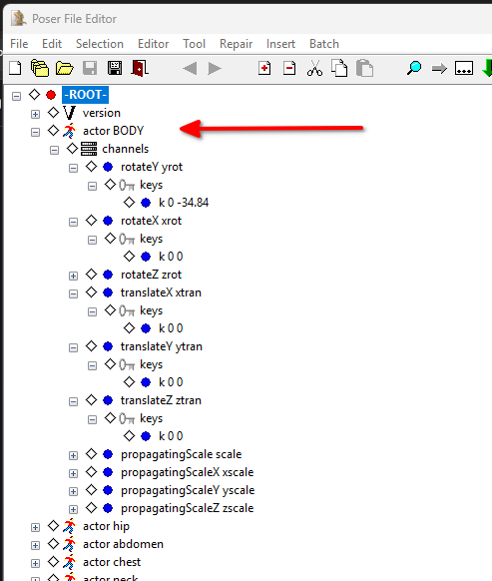Select the translateX xtran tree item

click(x=161, y=292)
